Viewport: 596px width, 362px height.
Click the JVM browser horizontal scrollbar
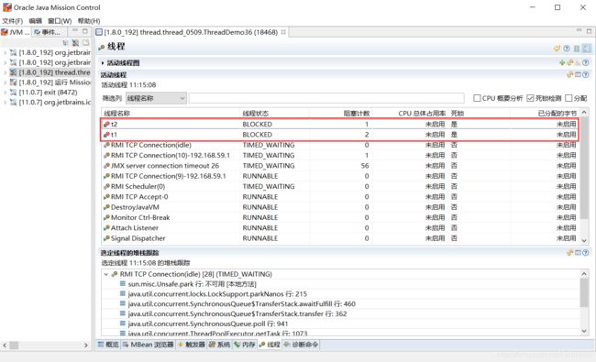(45, 346)
